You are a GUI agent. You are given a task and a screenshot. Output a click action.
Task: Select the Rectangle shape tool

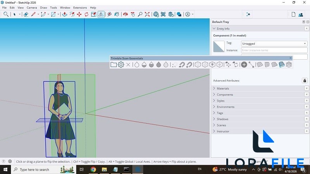pyautogui.click(x=53, y=14)
